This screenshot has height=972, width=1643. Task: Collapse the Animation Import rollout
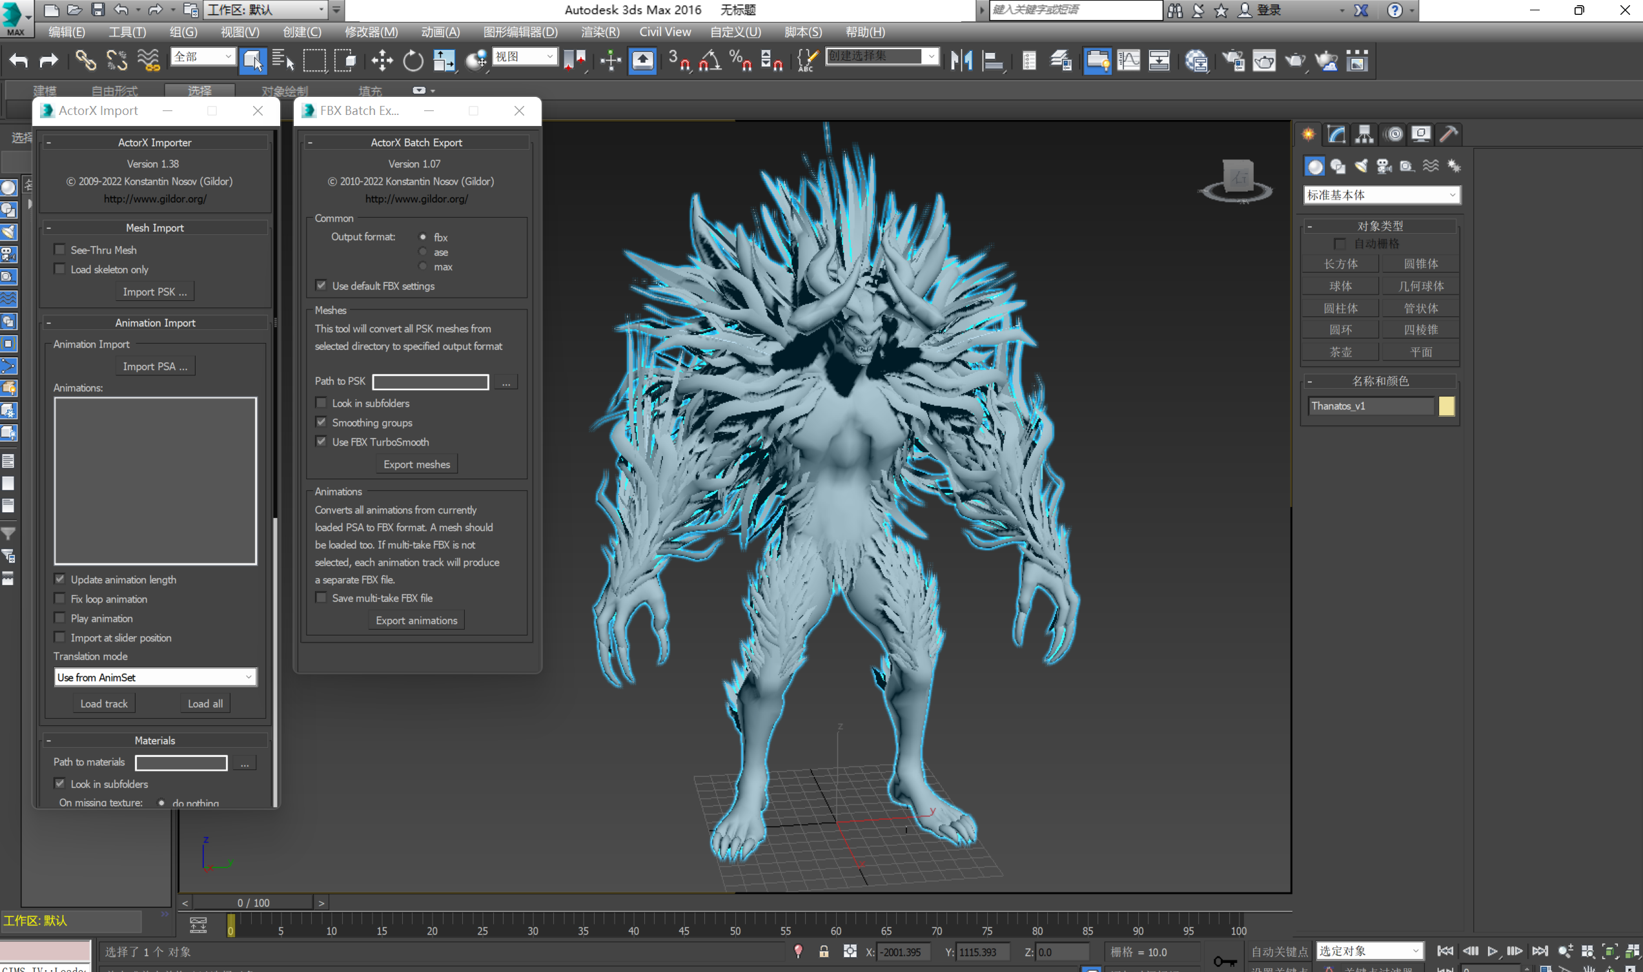click(x=155, y=322)
